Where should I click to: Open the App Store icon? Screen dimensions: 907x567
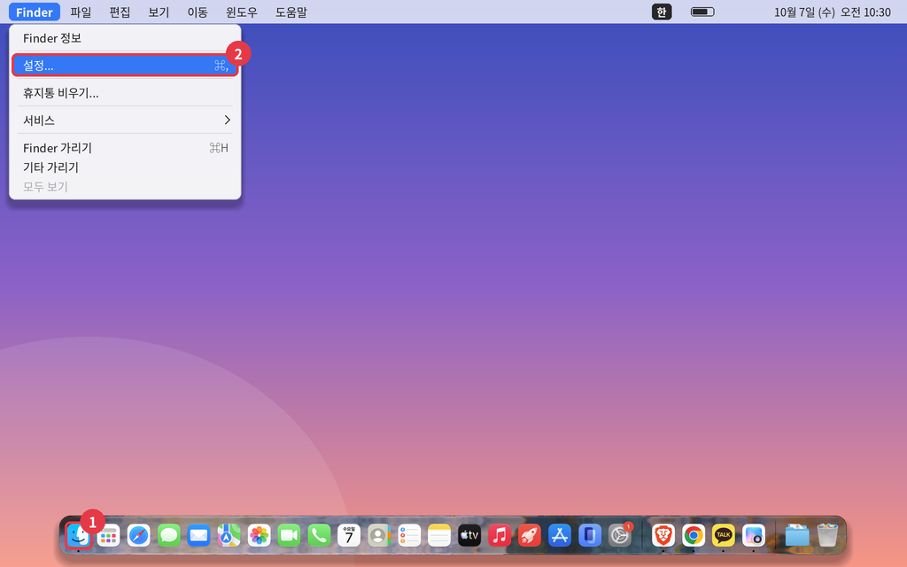(x=560, y=536)
